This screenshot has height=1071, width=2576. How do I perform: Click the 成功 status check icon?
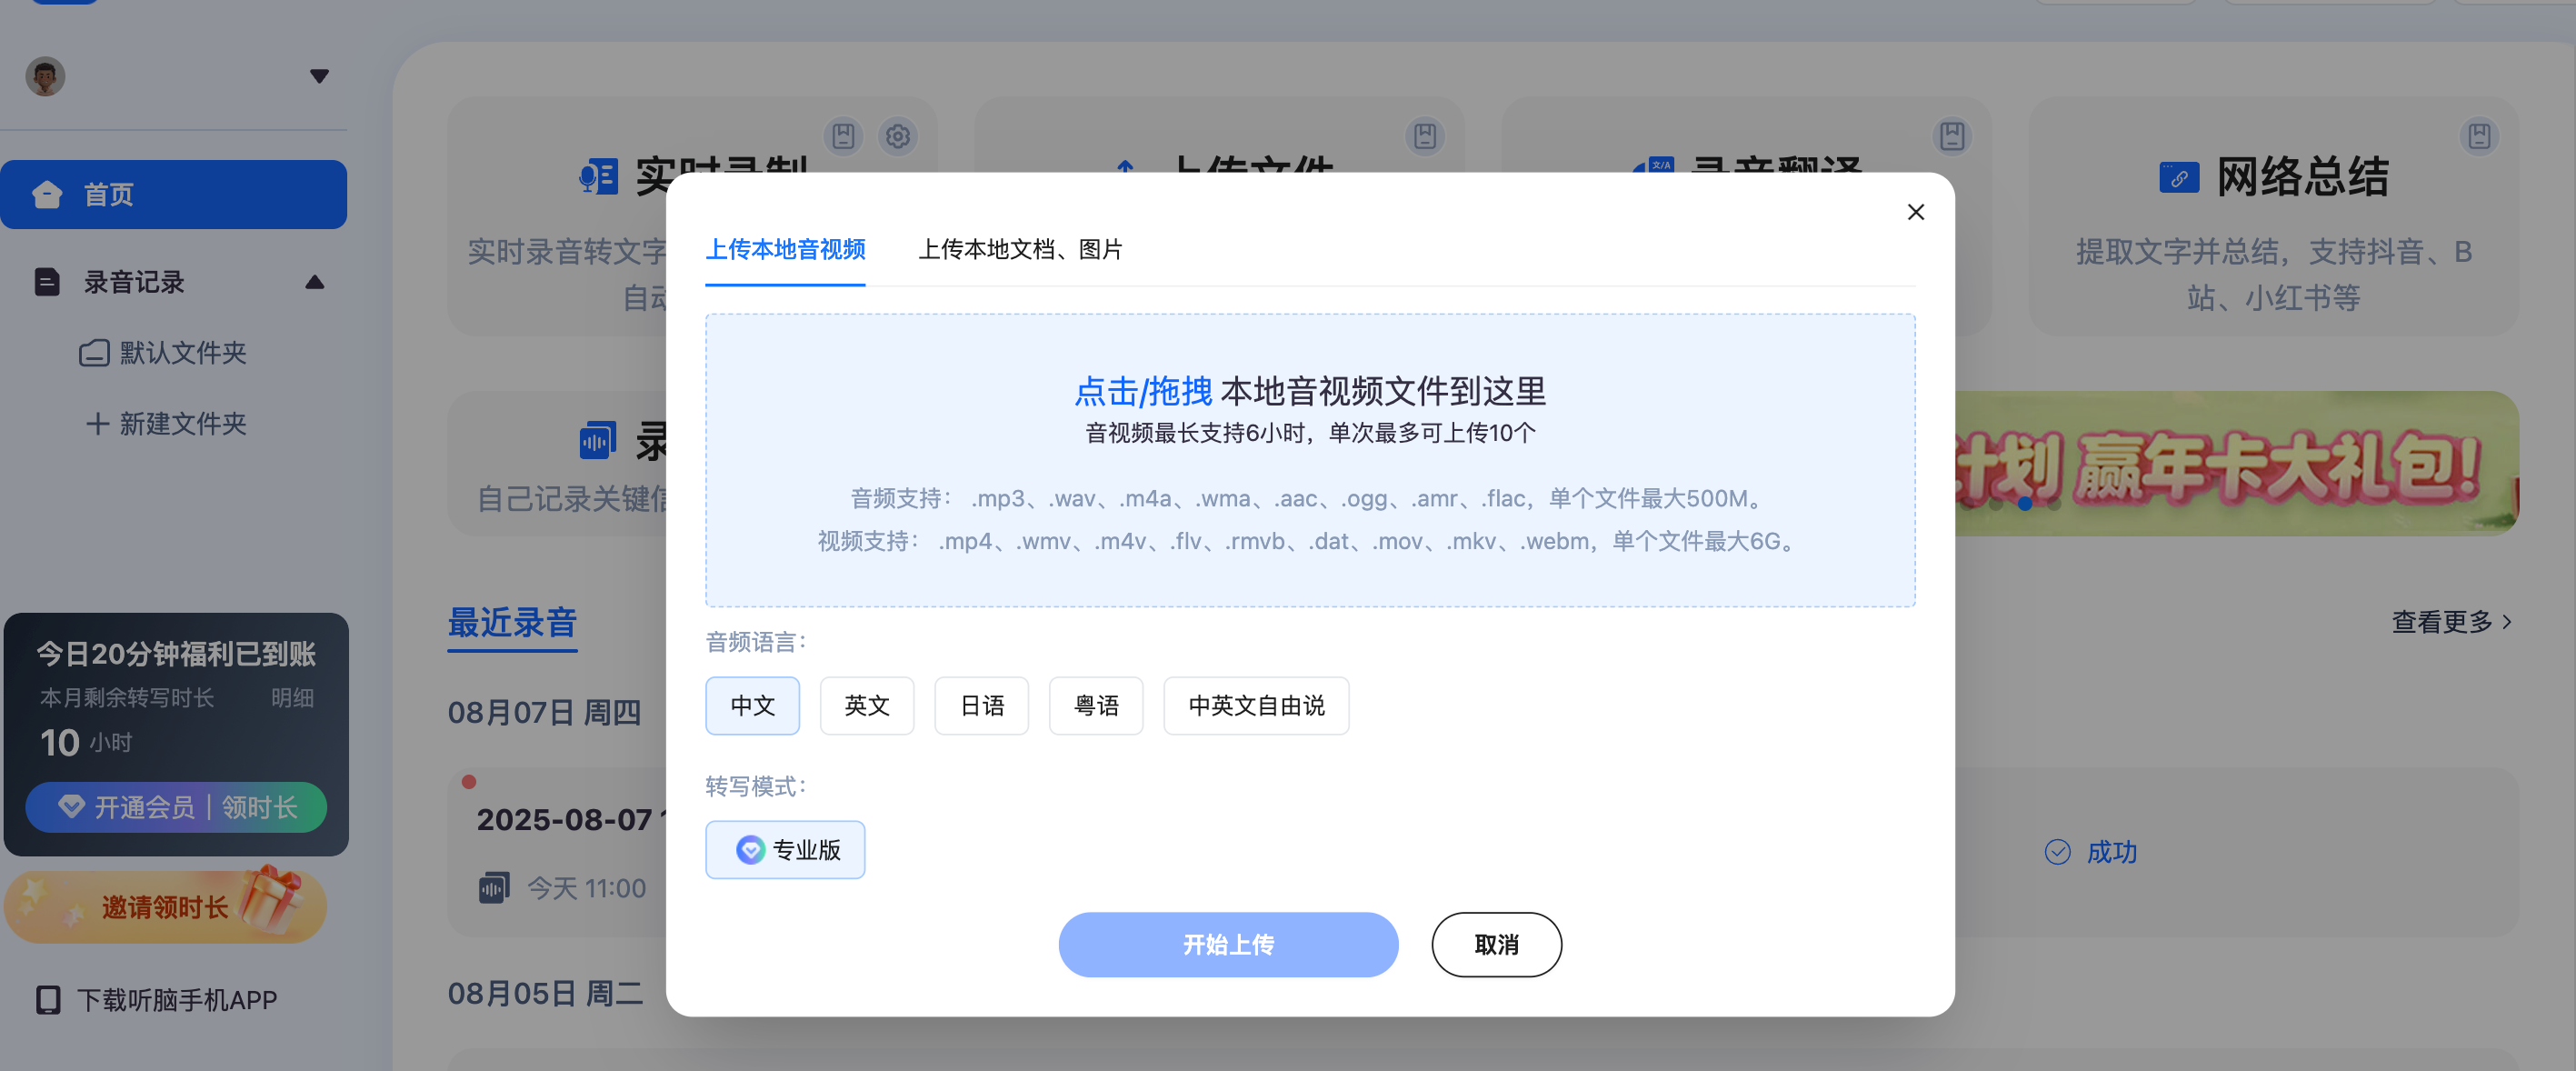point(2057,852)
